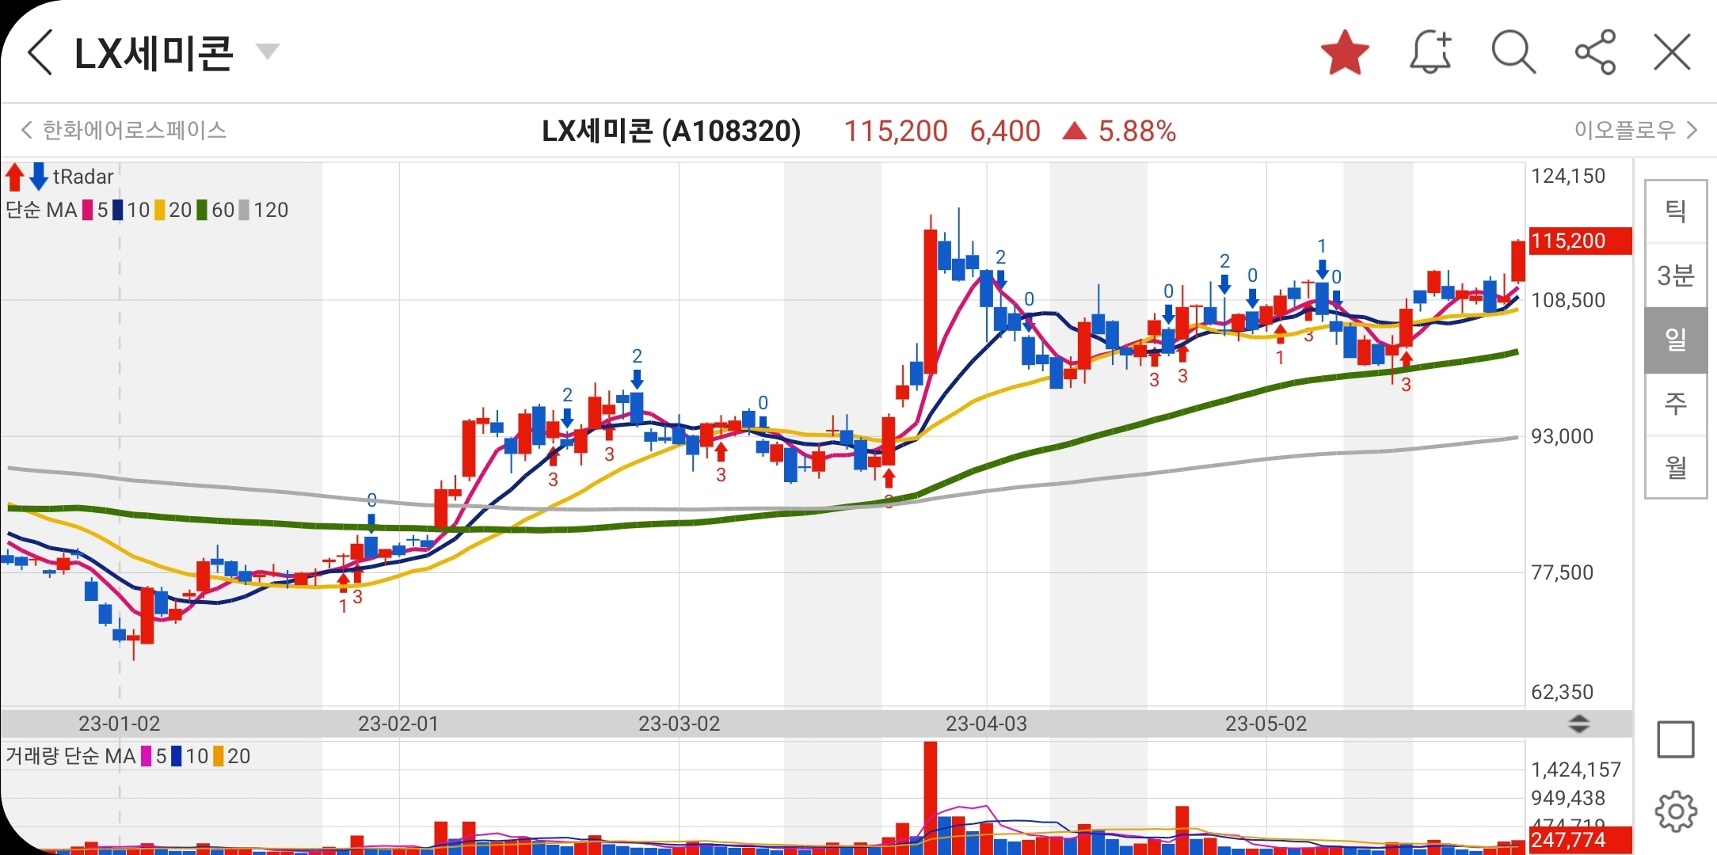Tick the square checkbox below period tabs

point(1676,739)
